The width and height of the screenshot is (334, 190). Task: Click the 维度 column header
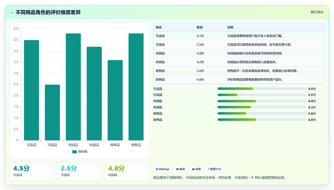(x=159, y=27)
